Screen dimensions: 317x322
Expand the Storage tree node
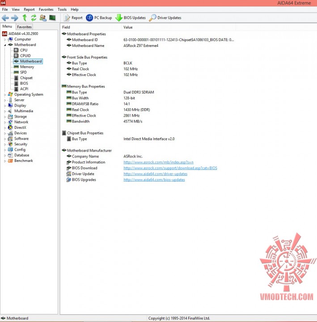(x=5, y=117)
